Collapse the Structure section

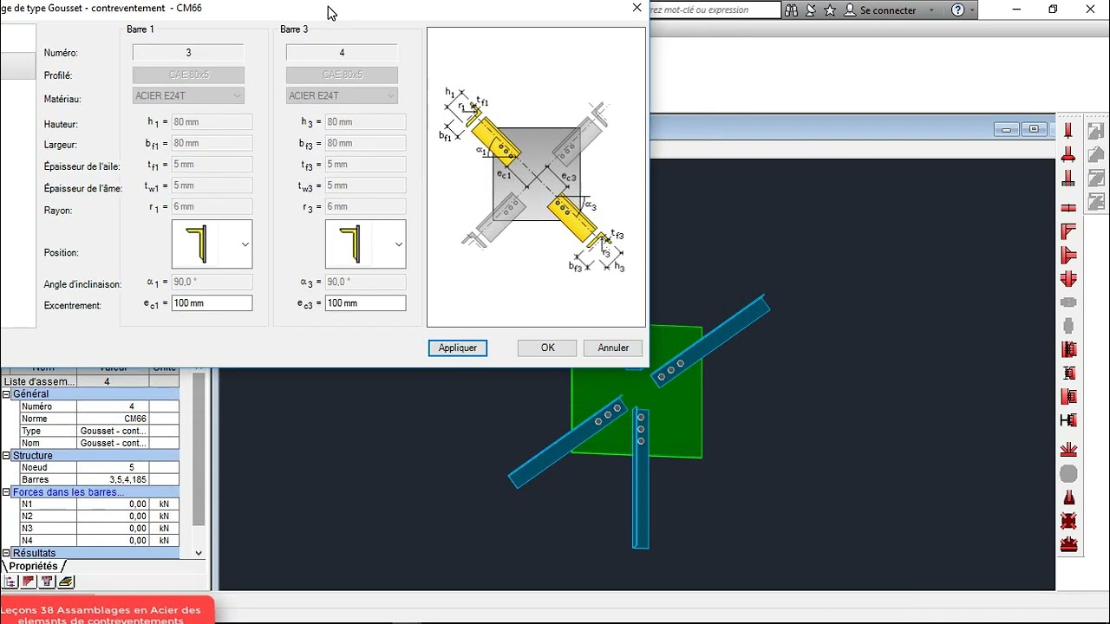pos(6,456)
